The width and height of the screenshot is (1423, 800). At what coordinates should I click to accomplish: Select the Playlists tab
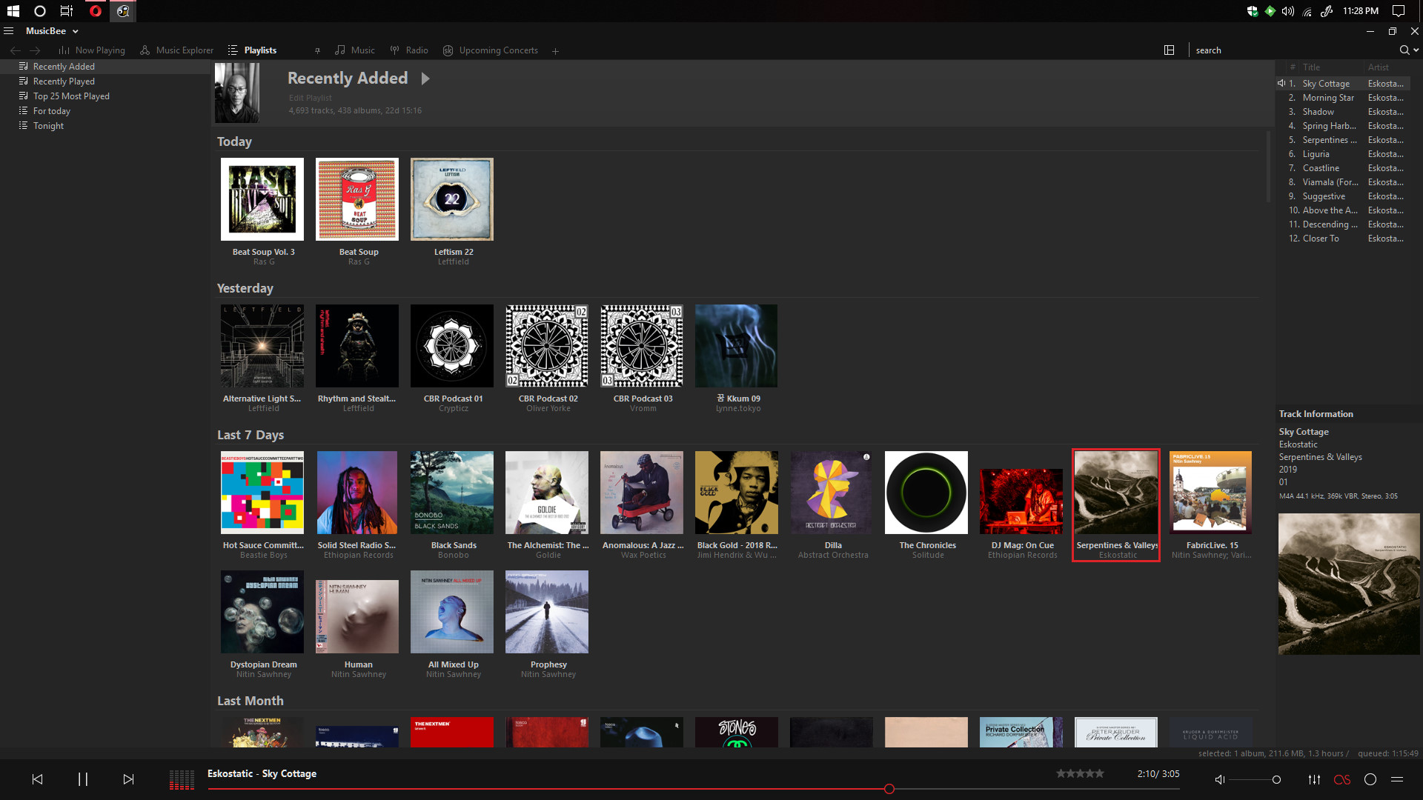tap(253, 50)
